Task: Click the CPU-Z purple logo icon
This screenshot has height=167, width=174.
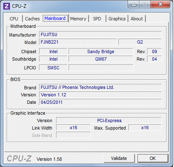Action: (7, 6)
